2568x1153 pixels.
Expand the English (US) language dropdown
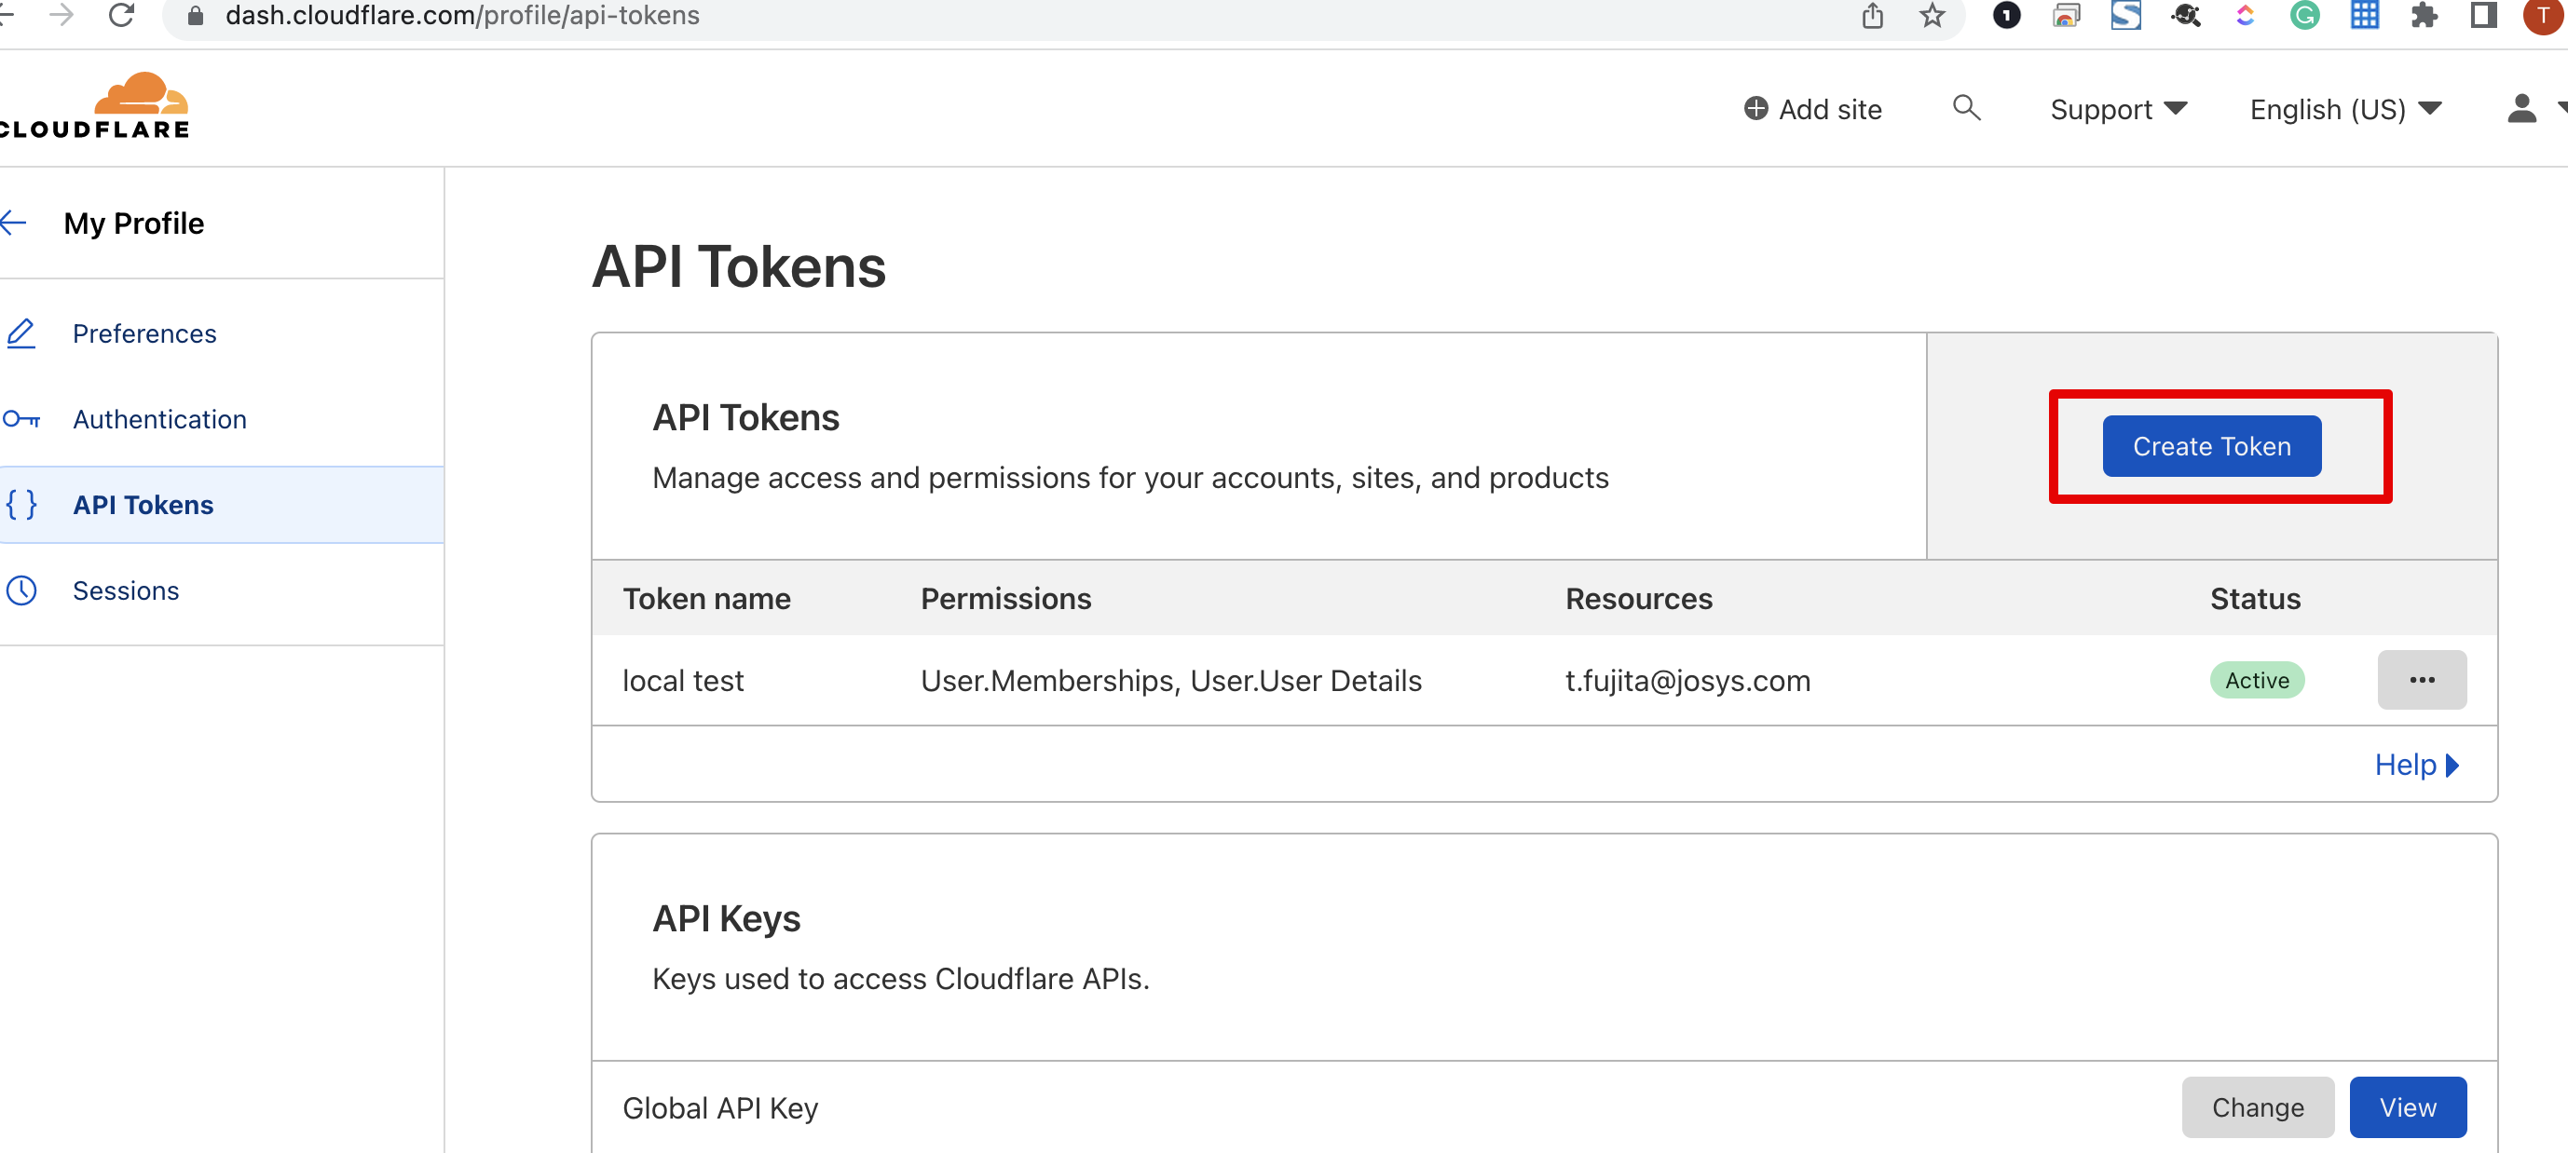2344,109
